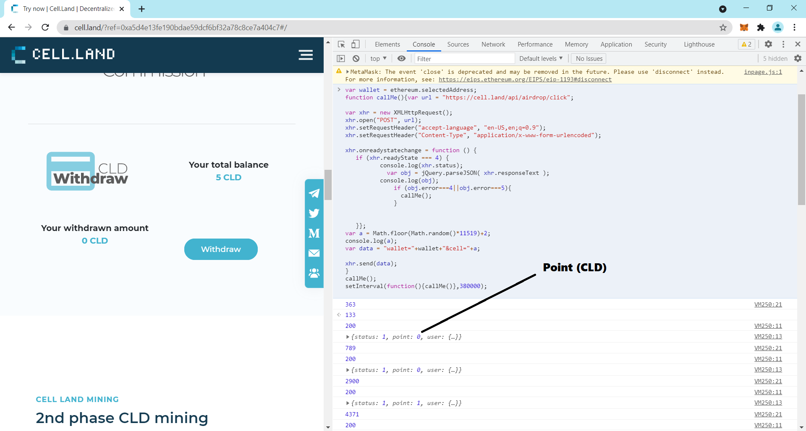806x431 pixels.
Task: Open the Security tab
Action: pyautogui.click(x=655, y=44)
